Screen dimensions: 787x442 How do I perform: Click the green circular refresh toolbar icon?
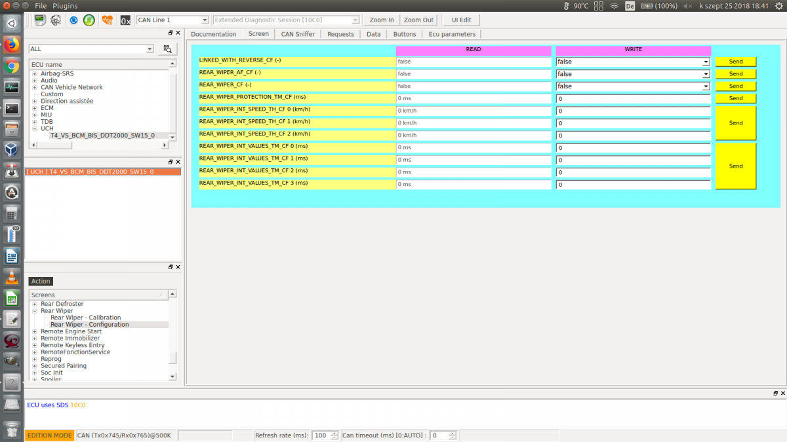(x=89, y=20)
